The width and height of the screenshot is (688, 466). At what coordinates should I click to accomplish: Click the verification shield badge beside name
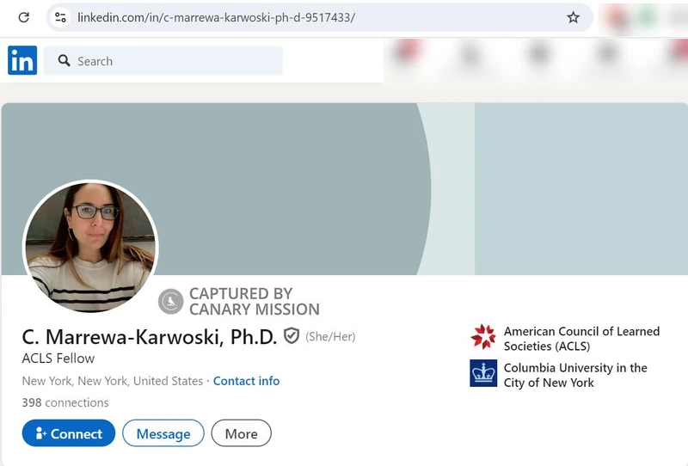[x=292, y=336]
